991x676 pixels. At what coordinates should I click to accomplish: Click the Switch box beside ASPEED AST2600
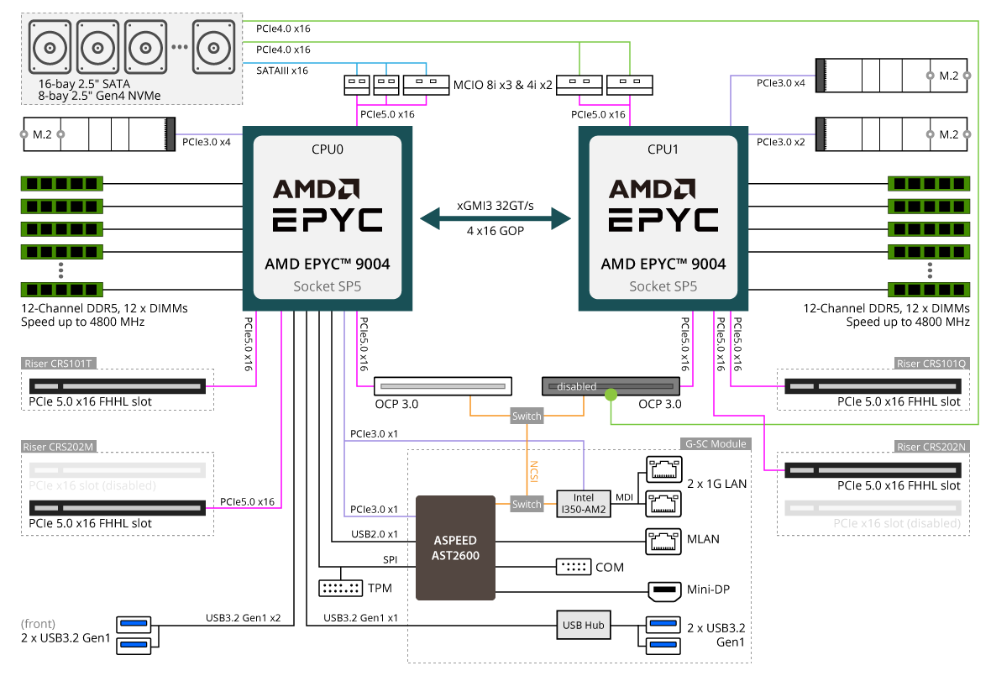coord(527,504)
